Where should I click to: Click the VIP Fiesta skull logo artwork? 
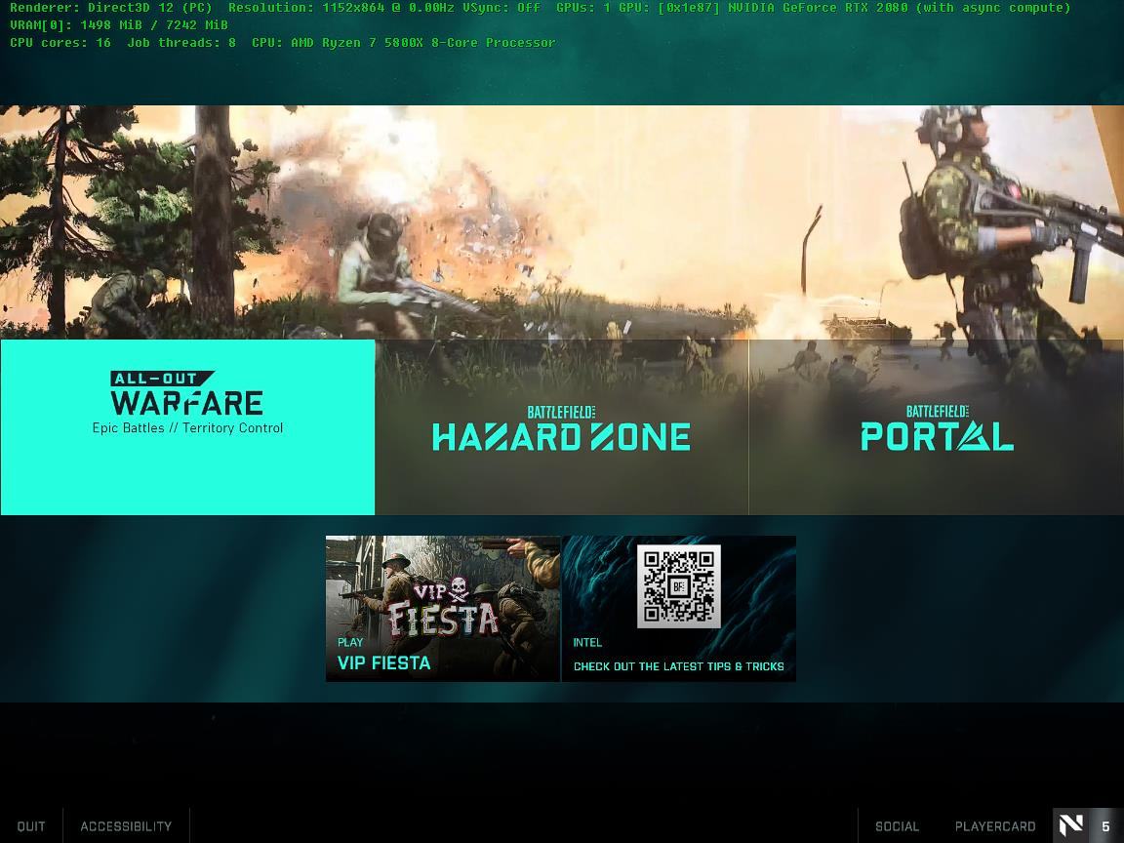pyautogui.click(x=443, y=607)
